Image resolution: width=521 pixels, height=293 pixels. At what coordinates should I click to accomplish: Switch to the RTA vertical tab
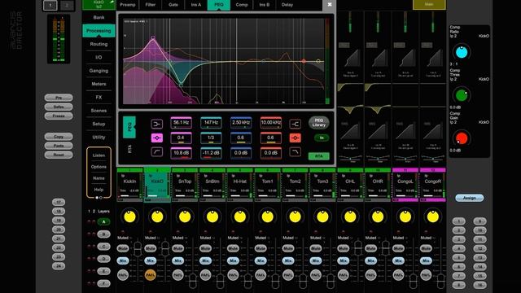coord(129,149)
